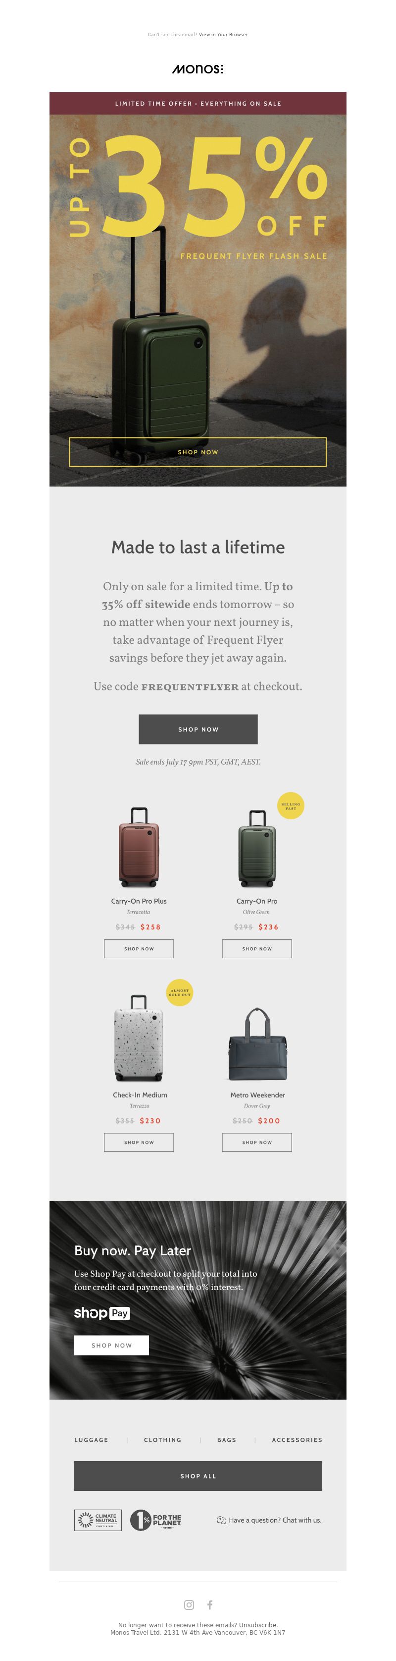Click Shop Now under Metro Weekender

click(257, 1142)
